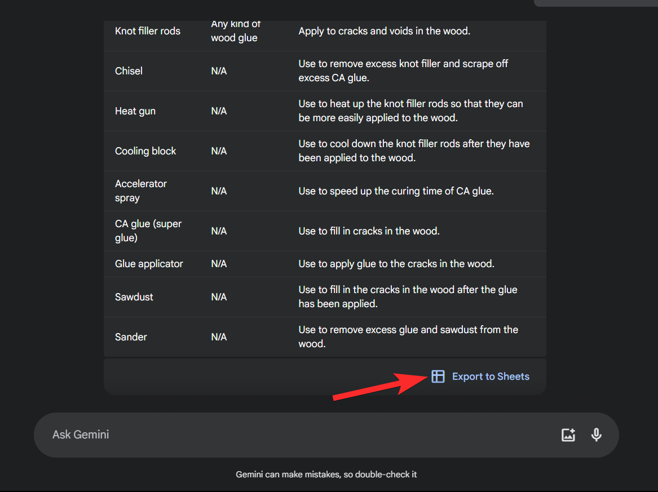
Task: Click the Gemini can make mistakes disclaimer
Action: (x=326, y=475)
